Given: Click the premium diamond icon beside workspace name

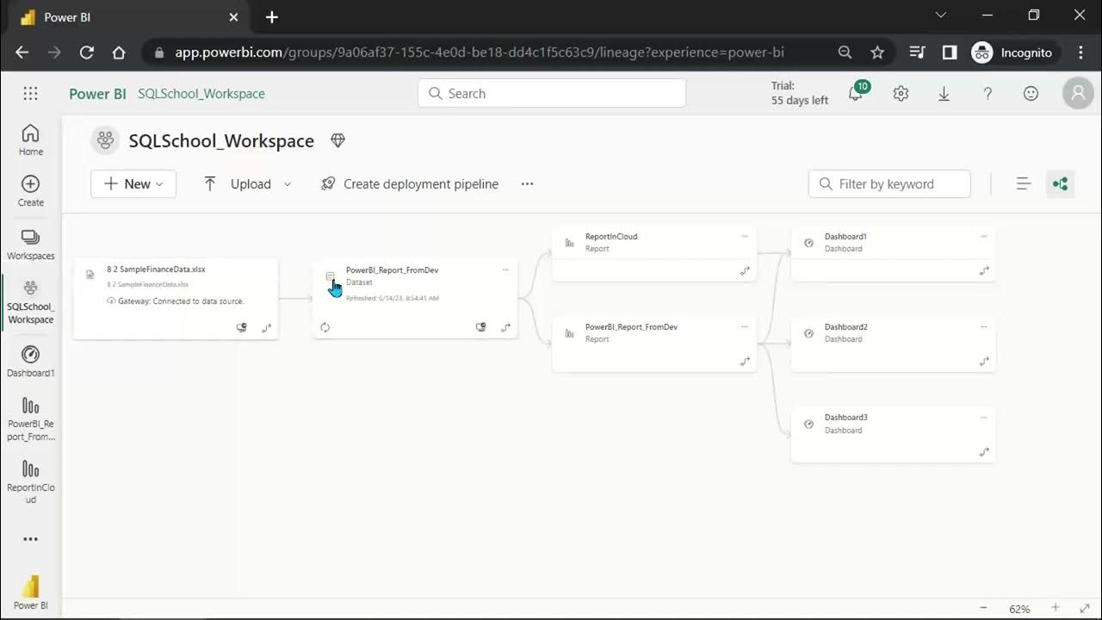Looking at the screenshot, I should pos(337,140).
